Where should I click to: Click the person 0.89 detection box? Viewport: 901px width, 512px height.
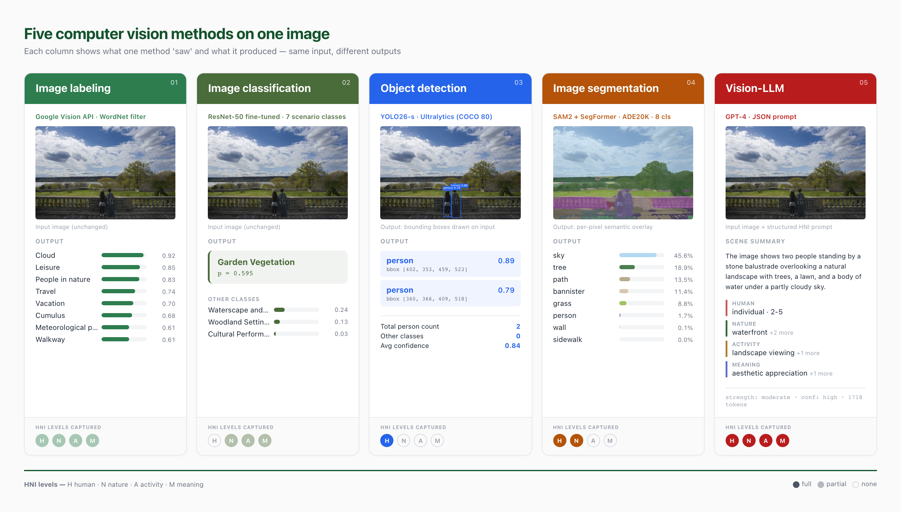click(x=450, y=264)
